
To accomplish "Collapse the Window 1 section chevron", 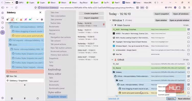I will pyautogui.click(x=110, y=20).
